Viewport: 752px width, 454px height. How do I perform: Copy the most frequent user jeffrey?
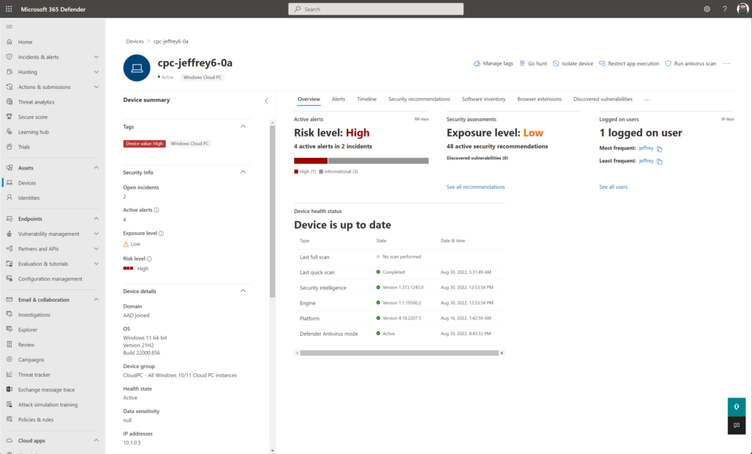click(x=659, y=149)
